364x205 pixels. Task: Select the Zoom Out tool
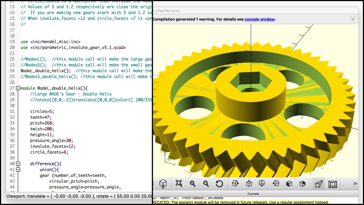[x=206, y=184]
